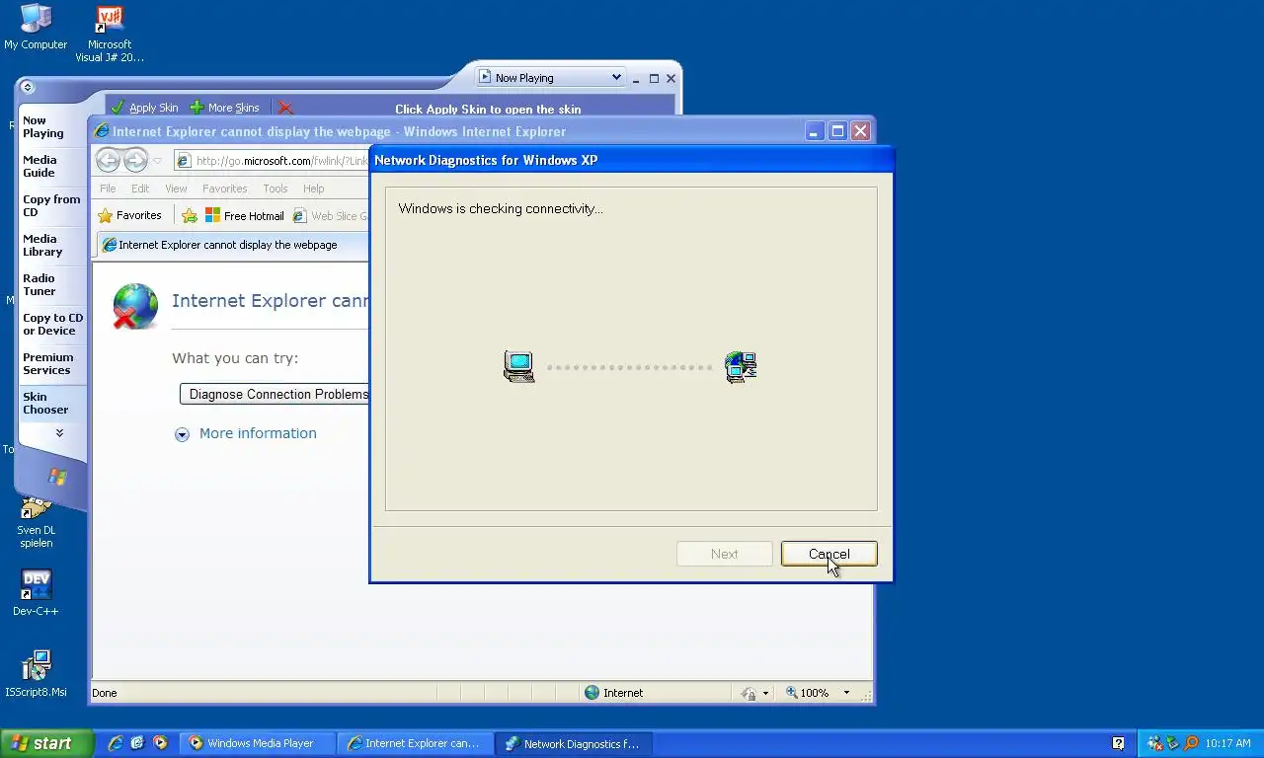Go back in Internet Explorer
The width and height of the screenshot is (1264, 758).
coord(108,160)
